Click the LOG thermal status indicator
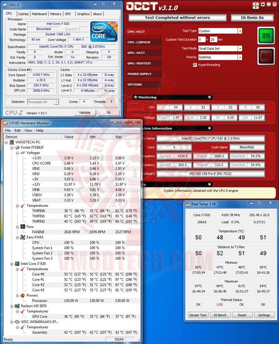 click(x=220, y=305)
